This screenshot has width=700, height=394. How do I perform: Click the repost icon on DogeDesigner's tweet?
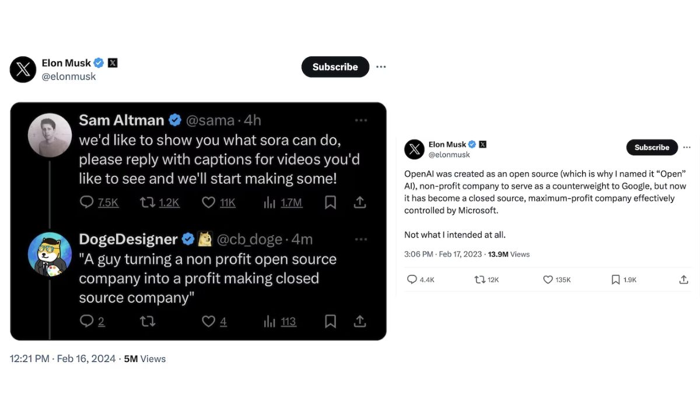[x=148, y=321]
